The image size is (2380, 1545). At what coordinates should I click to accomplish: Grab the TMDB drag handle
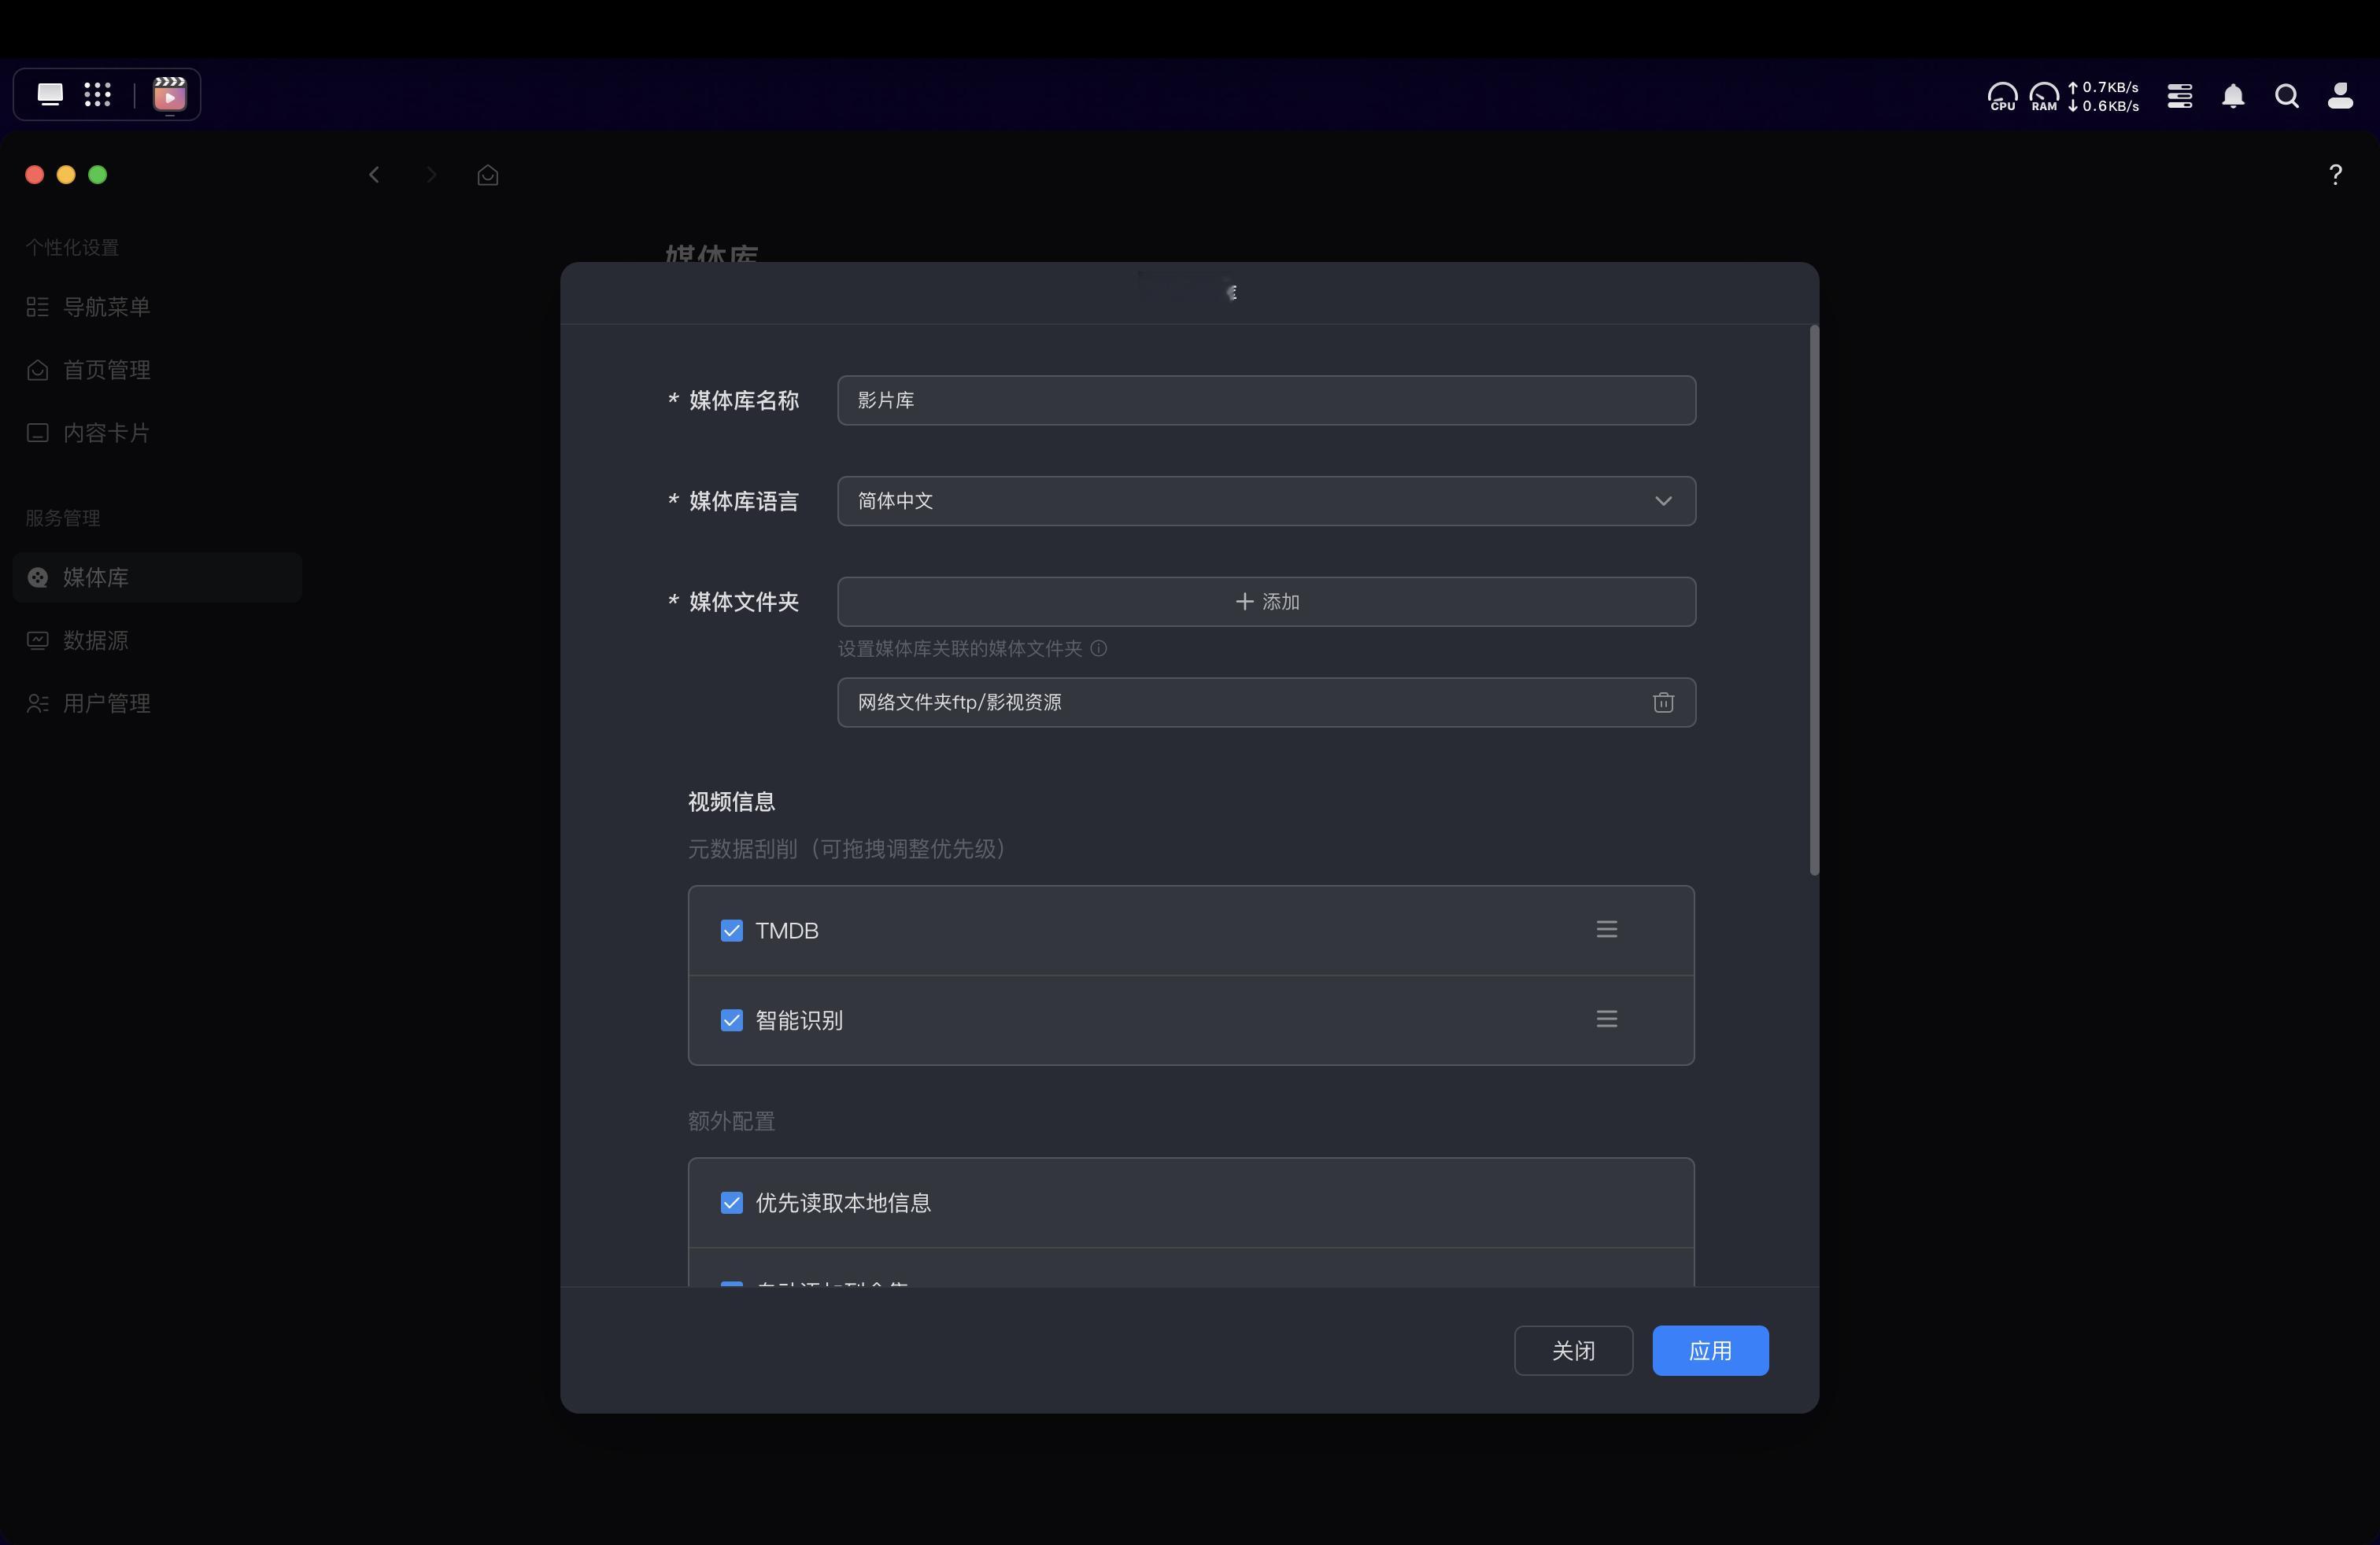[1606, 929]
